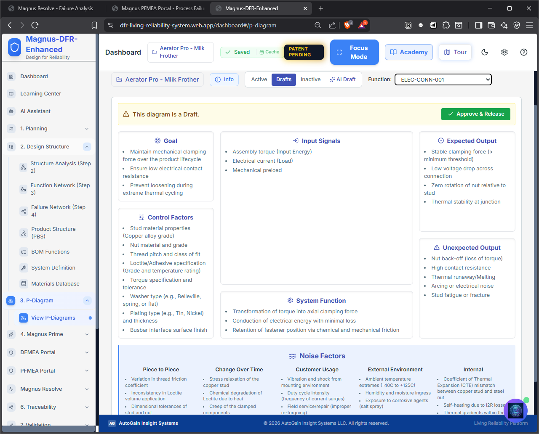Image resolution: width=539 pixels, height=434 pixels.
Task: Open the floating AI assistant avatar
Action: [515, 410]
